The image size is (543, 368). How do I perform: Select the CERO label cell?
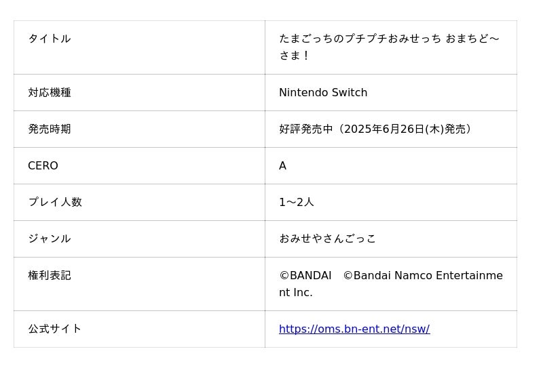tap(43, 166)
